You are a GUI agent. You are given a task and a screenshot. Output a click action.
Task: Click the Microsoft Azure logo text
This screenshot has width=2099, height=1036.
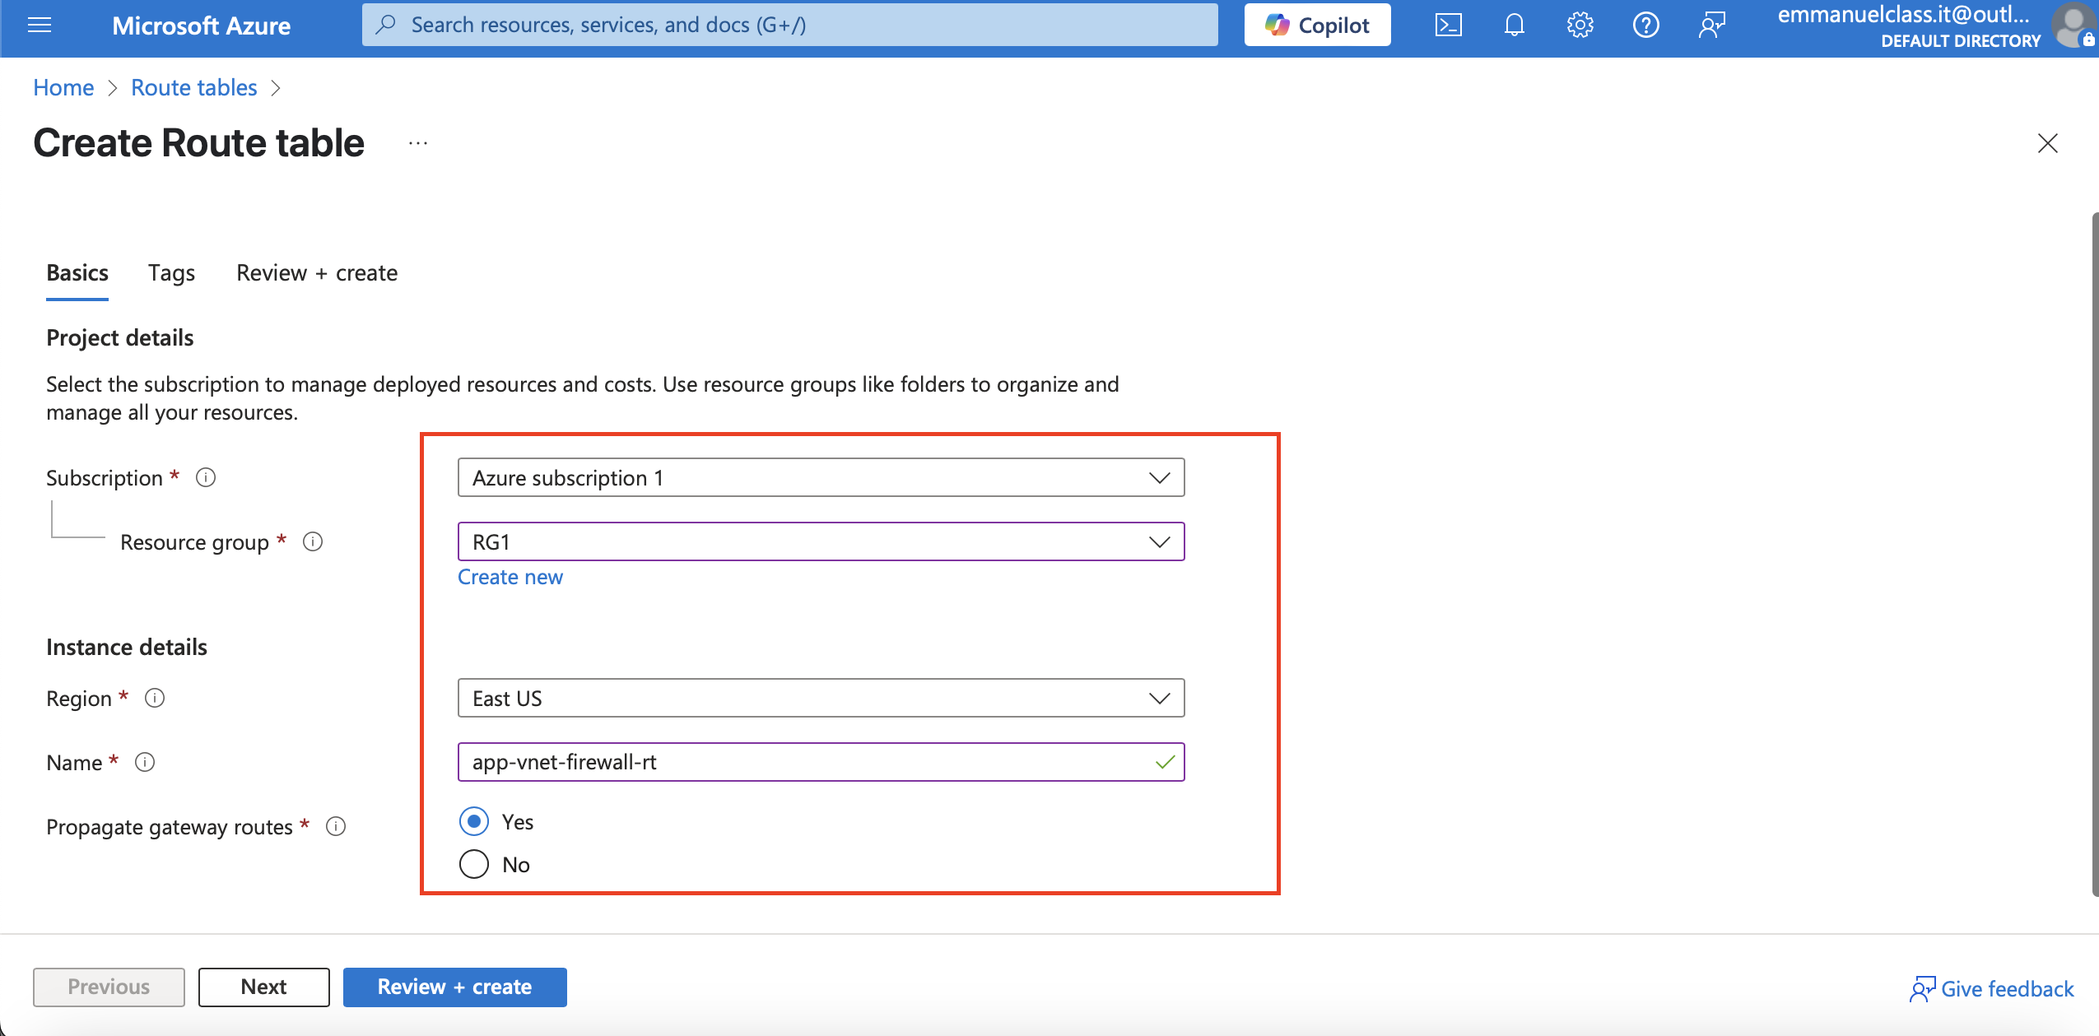[x=201, y=26]
